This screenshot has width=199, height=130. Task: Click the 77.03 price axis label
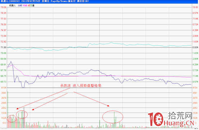click(x=4, y=19)
